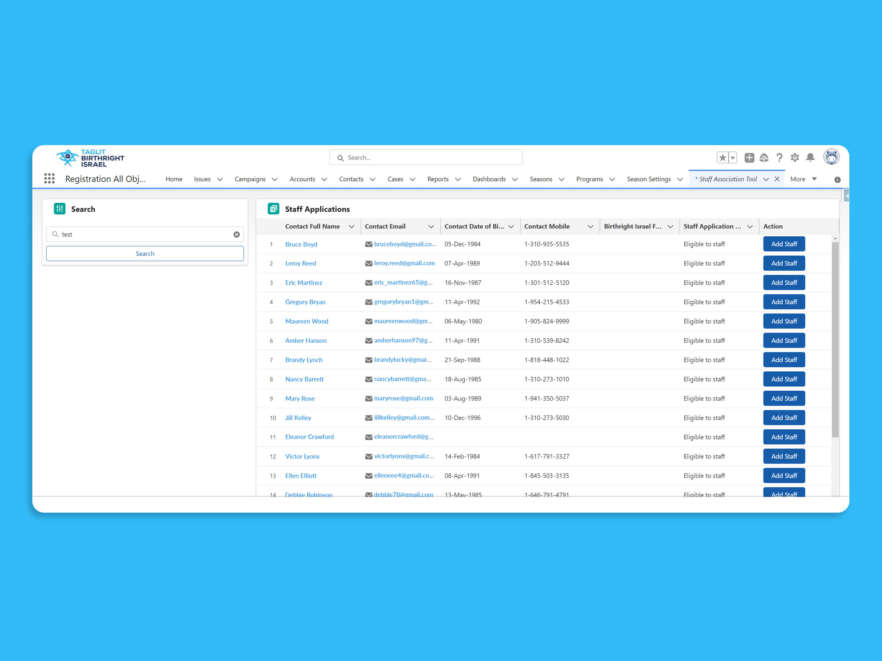The image size is (882, 661).
Task: Switch to the Home tab
Action: [174, 179]
